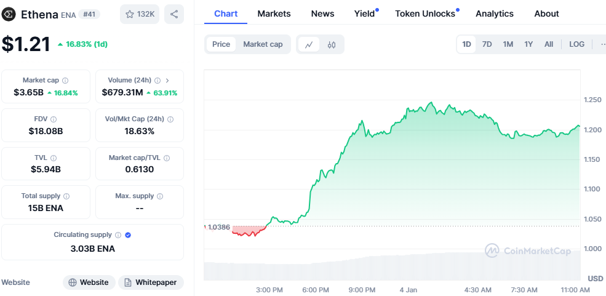Set chart range to 1M
The height and width of the screenshot is (296, 606).
(508, 44)
